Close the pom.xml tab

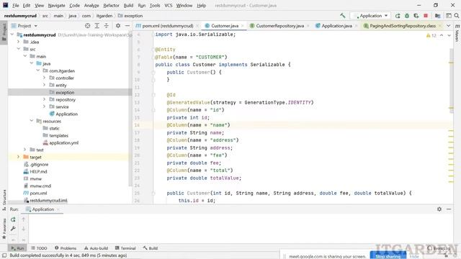[x=197, y=26]
